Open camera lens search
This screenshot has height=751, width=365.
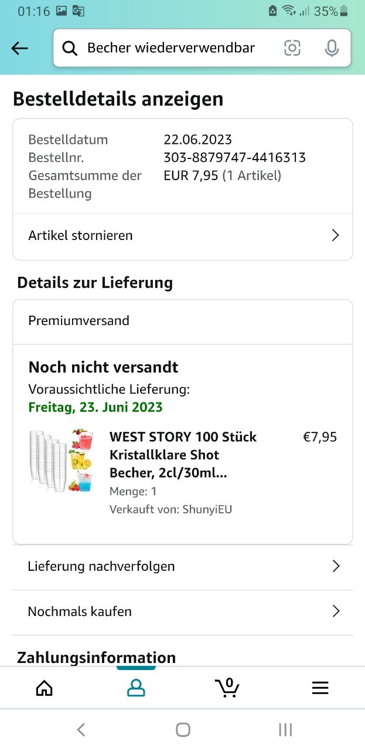point(292,48)
